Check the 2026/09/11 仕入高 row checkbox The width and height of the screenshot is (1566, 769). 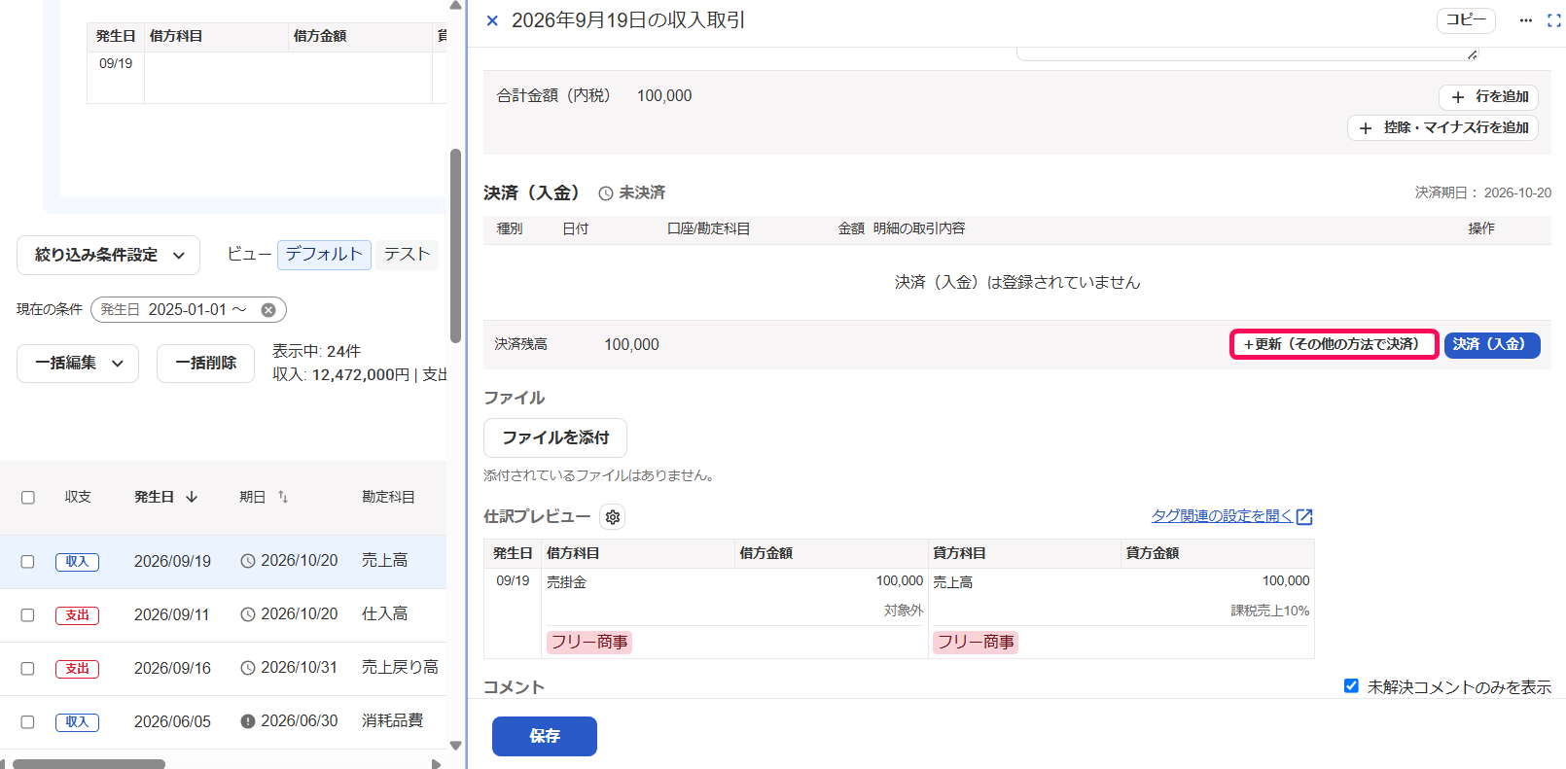pyautogui.click(x=28, y=615)
